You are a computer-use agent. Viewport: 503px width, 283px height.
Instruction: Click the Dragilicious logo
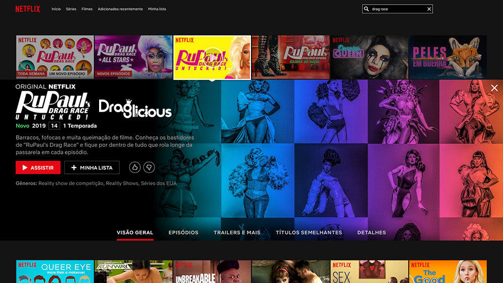pos(135,109)
